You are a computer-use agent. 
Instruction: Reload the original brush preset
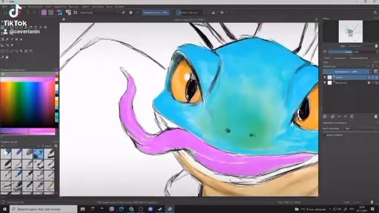(x=137, y=12)
